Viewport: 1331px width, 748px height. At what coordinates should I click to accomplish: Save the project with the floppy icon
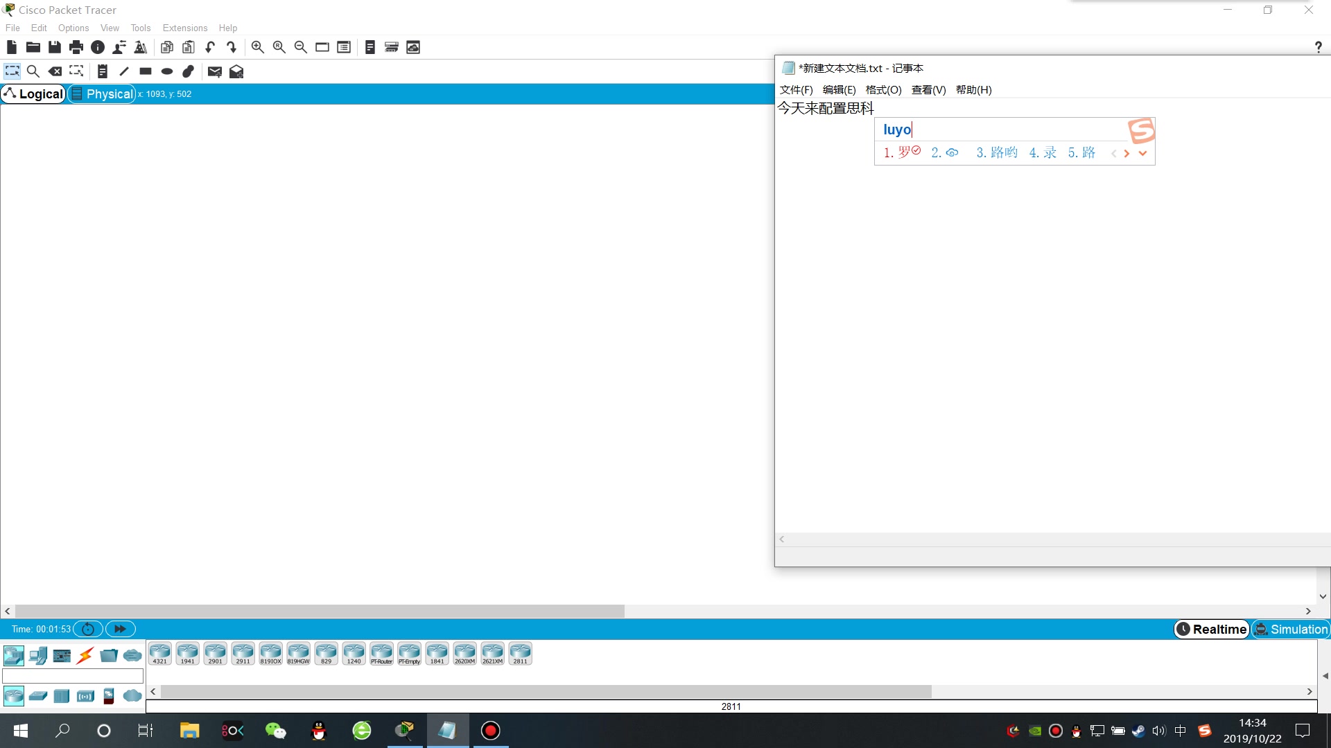click(55, 47)
